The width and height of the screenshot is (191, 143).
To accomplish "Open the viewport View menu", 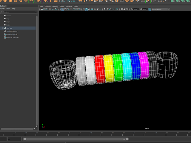I will tap(41, 7).
